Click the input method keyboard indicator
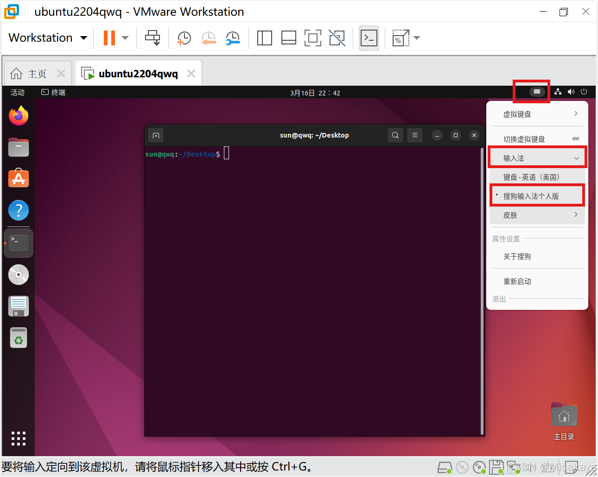The height and width of the screenshot is (477, 598). (x=537, y=92)
